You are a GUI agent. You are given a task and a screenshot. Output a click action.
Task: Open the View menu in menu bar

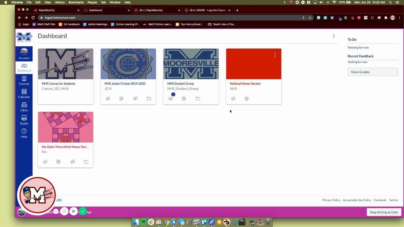pyautogui.click(x=48, y=2)
